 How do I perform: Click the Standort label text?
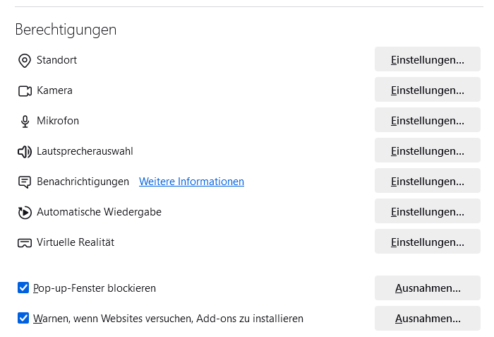[56, 60]
